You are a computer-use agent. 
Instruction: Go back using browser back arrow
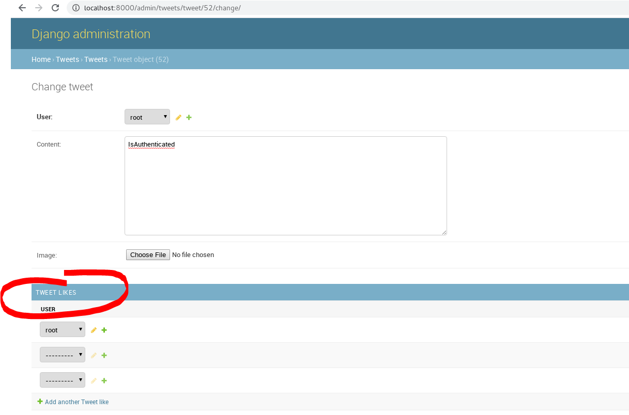pos(22,8)
